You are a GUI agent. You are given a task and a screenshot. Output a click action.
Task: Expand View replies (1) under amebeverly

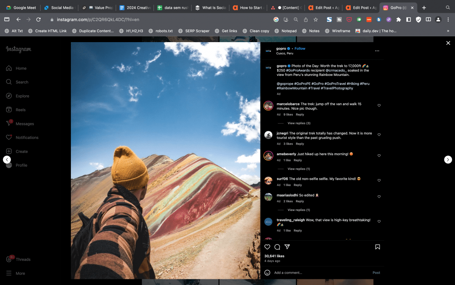[x=299, y=169]
